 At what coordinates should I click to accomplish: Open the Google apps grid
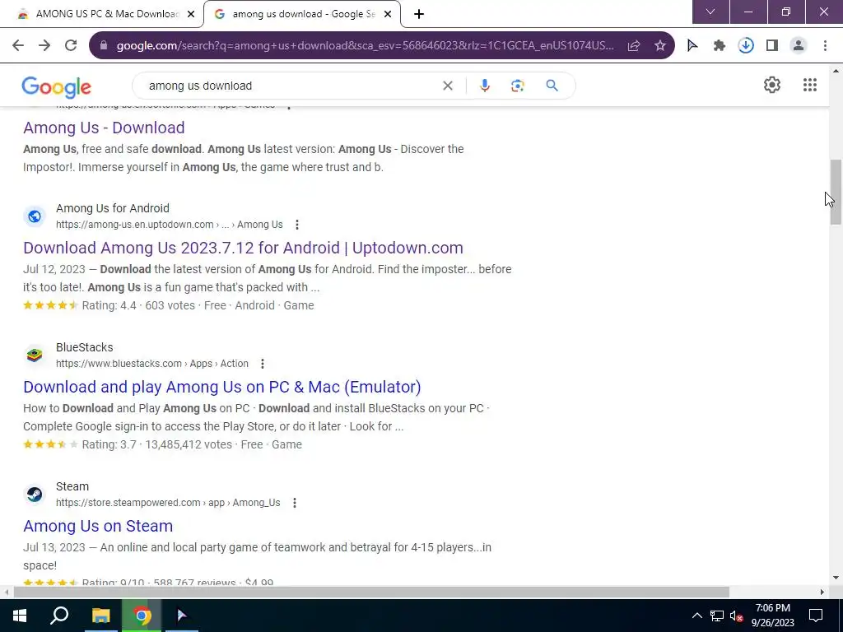(810, 85)
